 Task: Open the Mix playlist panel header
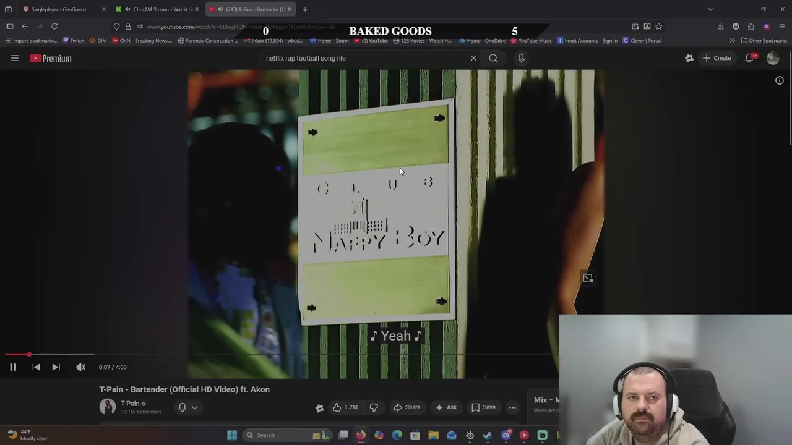tap(546, 400)
